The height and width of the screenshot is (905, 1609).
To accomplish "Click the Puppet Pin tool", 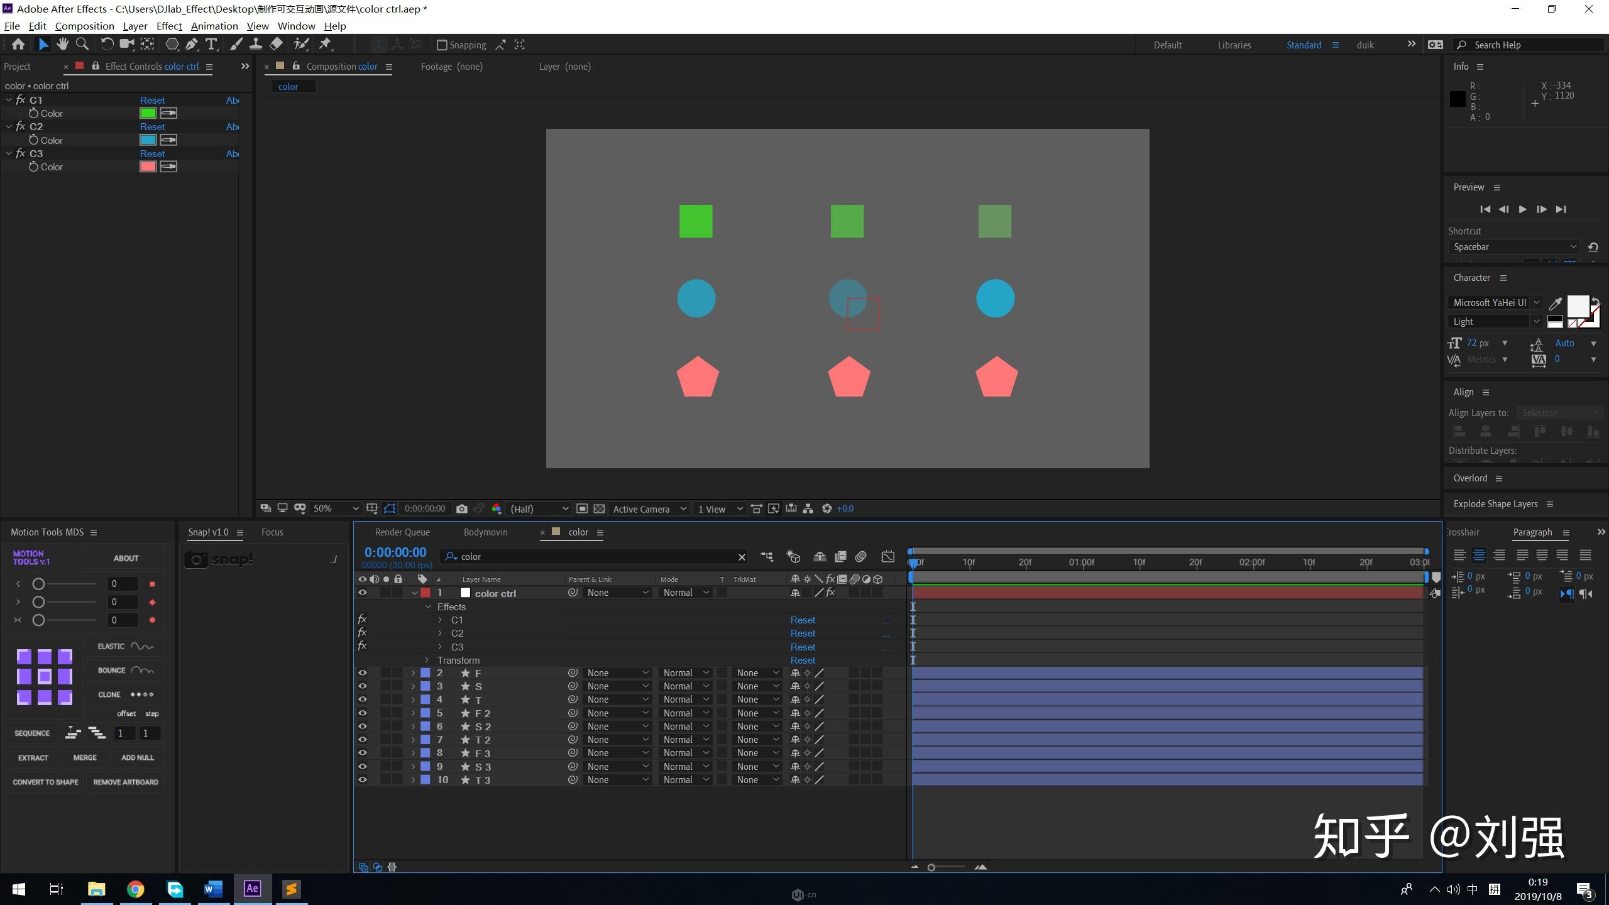I will [326, 45].
